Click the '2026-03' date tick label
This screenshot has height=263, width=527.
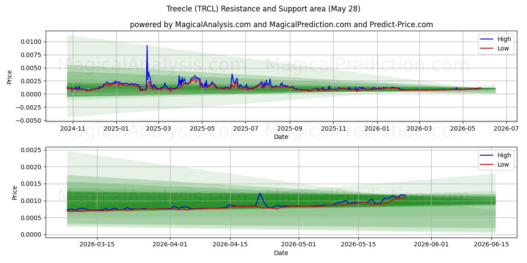pos(419,129)
